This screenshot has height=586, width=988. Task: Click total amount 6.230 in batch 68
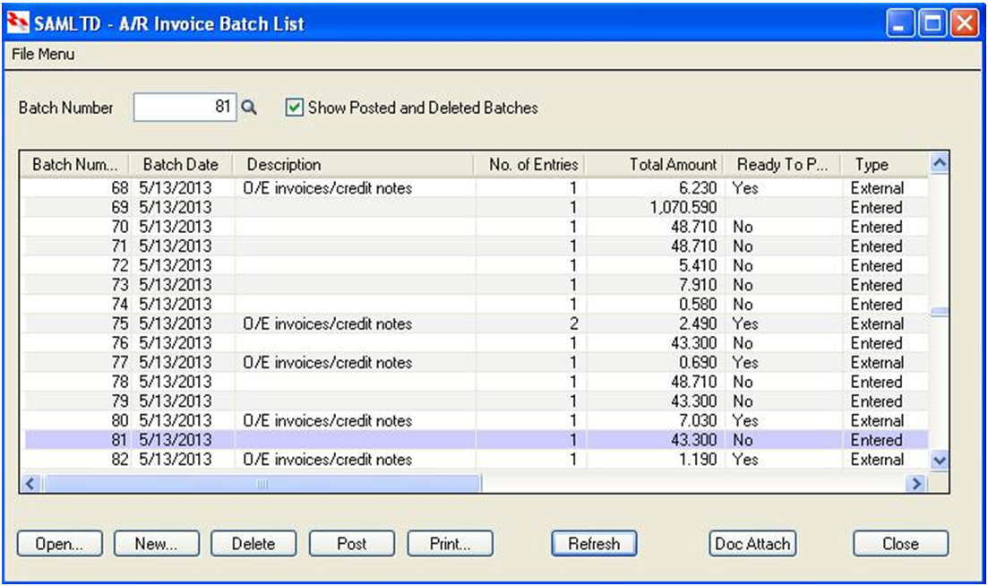[x=698, y=188]
